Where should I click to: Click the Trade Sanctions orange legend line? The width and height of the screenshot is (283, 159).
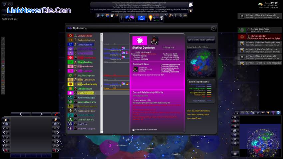[x=209, y=95]
